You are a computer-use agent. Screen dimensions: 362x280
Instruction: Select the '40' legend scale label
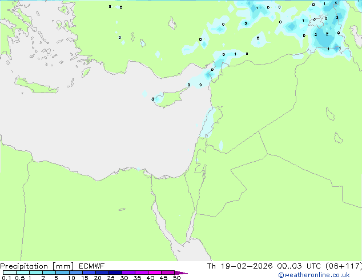click(150, 278)
